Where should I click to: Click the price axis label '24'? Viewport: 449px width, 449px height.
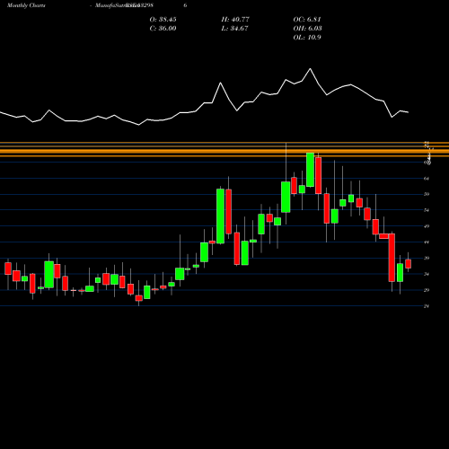click(x=427, y=306)
